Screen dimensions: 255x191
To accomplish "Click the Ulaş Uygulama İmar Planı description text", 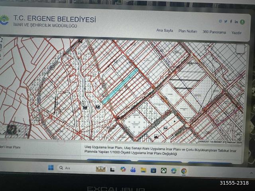I will [x=160, y=150].
